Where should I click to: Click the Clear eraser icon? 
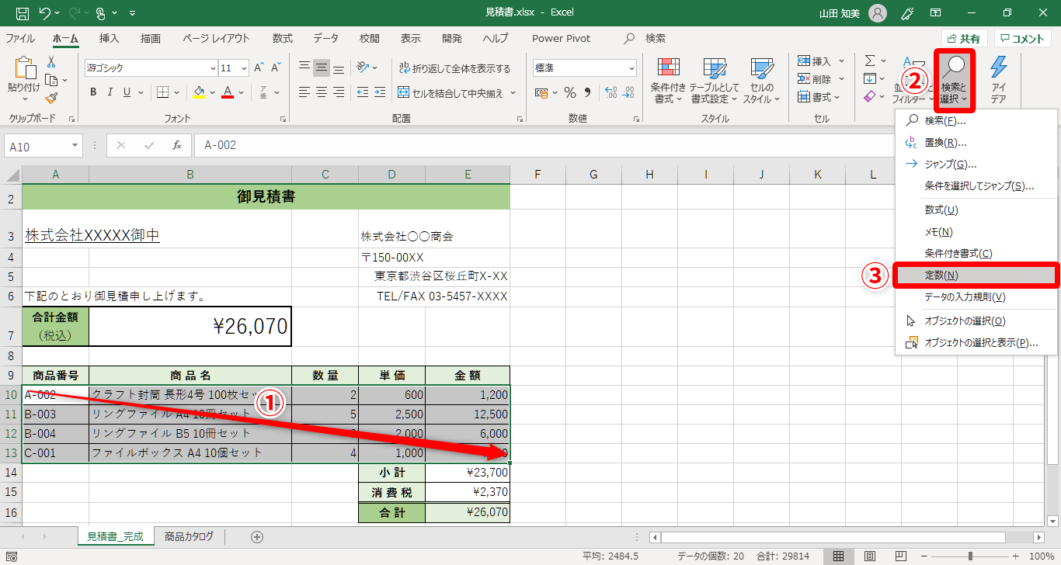tap(870, 96)
